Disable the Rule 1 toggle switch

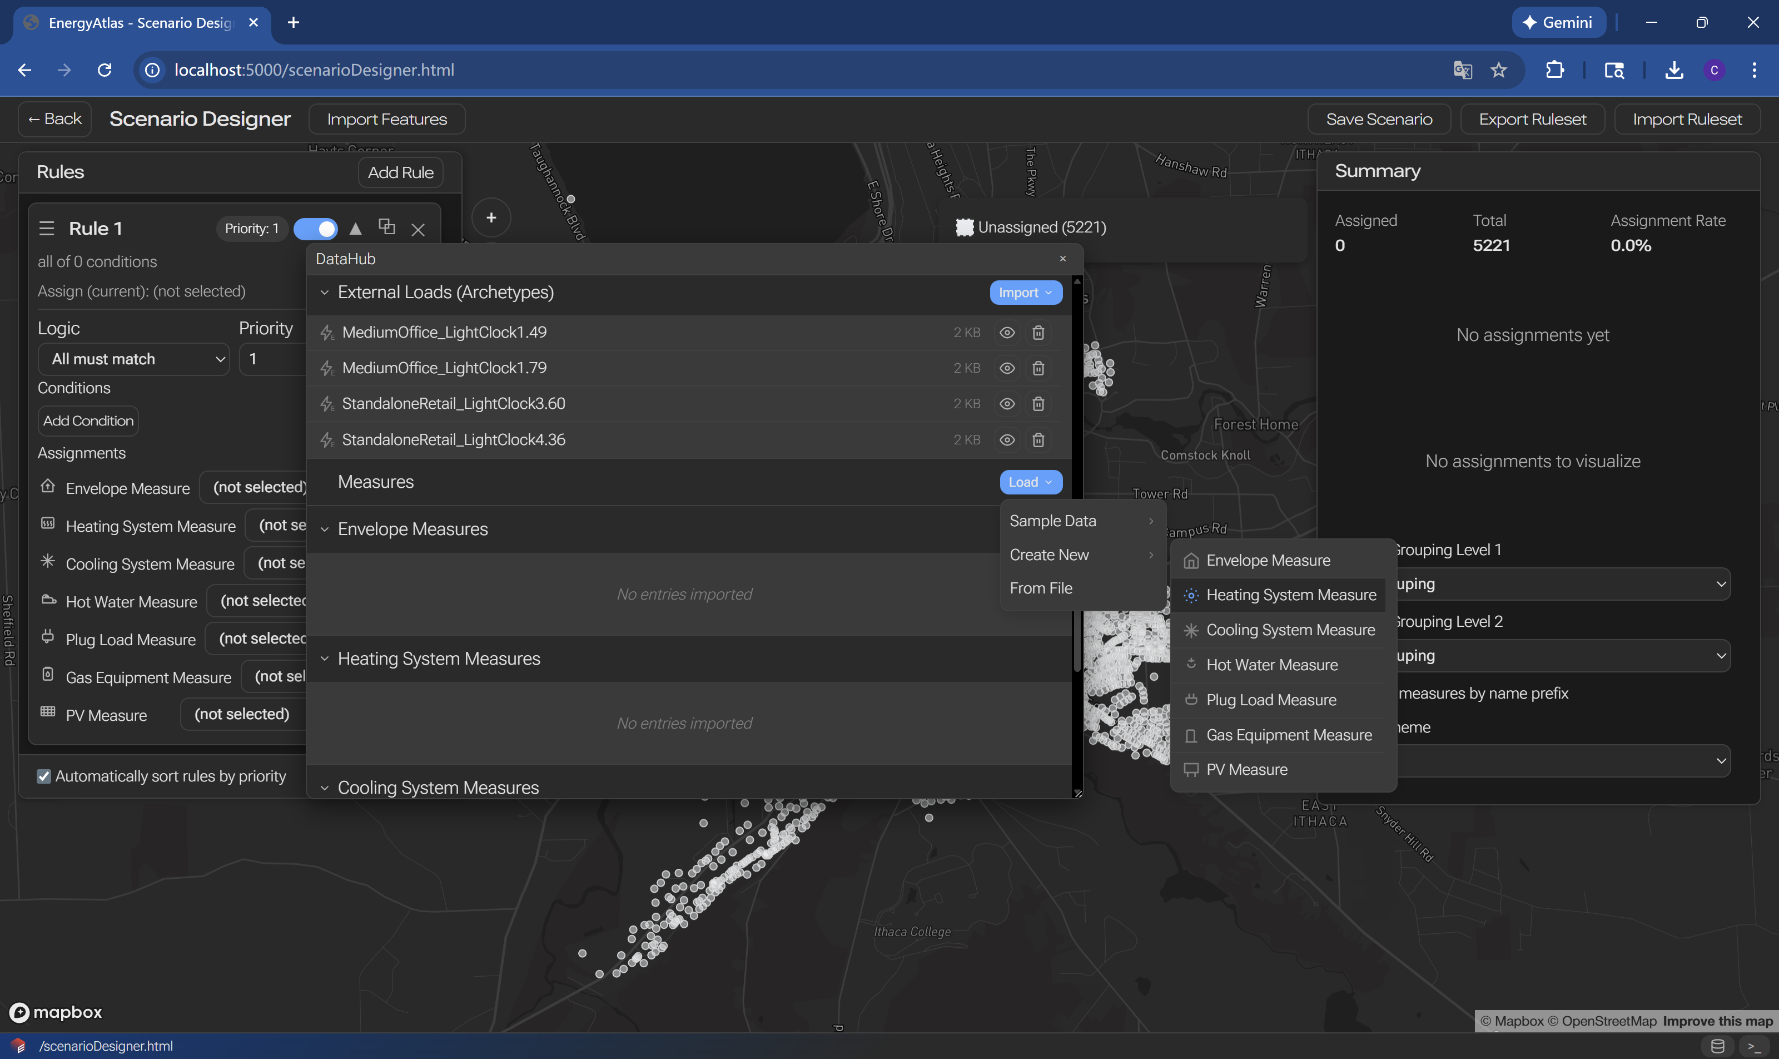click(x=316, y=229)
